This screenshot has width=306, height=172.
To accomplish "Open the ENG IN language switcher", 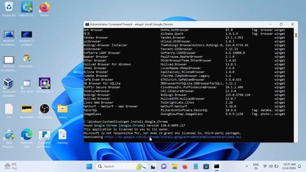I will pyautogui.click(x=256, y=166).
